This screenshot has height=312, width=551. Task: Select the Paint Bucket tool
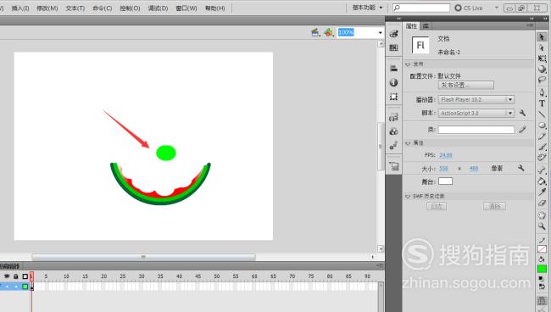pos(542,181)
